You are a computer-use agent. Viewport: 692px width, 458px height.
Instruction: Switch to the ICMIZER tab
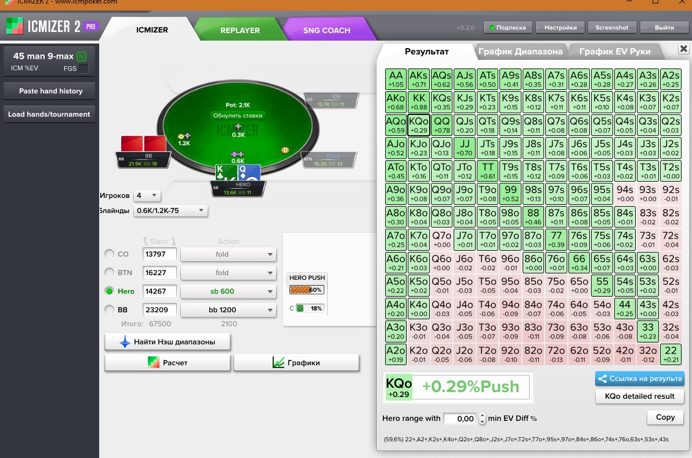[152, 30]
